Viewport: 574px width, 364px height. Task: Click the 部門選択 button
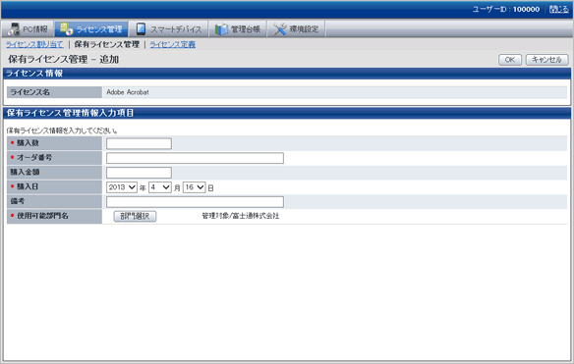coord(135,217)
